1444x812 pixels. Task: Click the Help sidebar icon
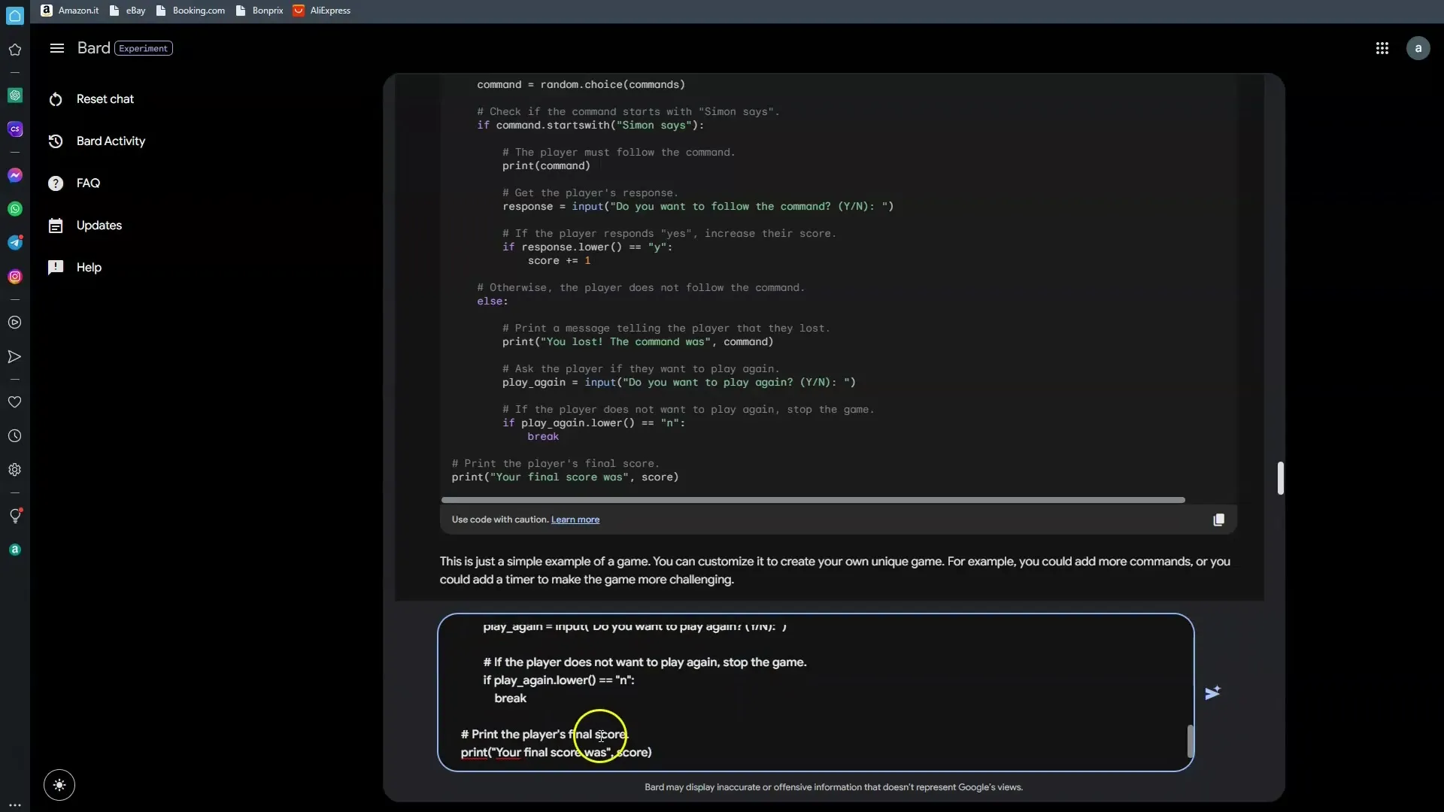click(x=55, y=268)
